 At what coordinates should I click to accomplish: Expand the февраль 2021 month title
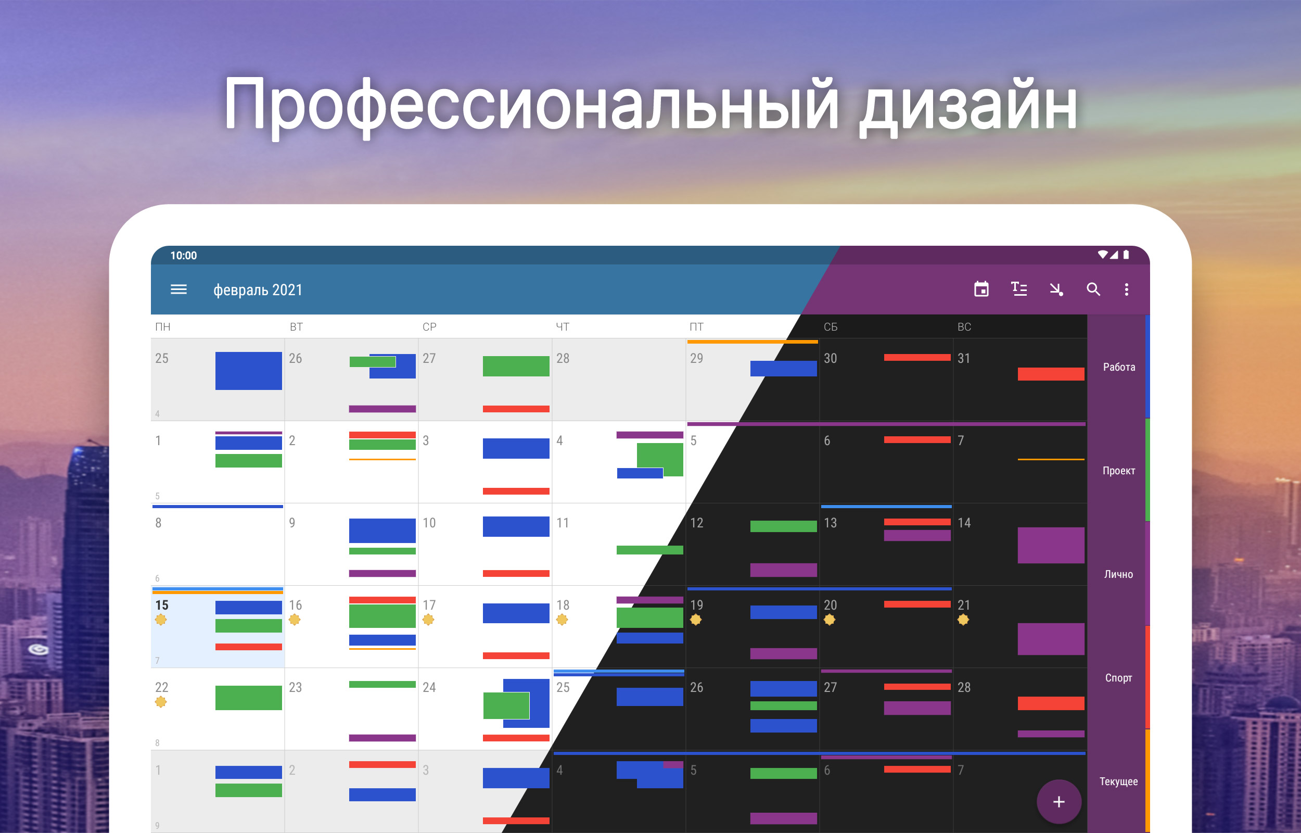coord(258,290)
